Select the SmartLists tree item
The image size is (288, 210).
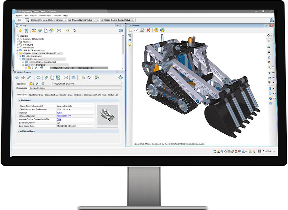coord(28,45)
